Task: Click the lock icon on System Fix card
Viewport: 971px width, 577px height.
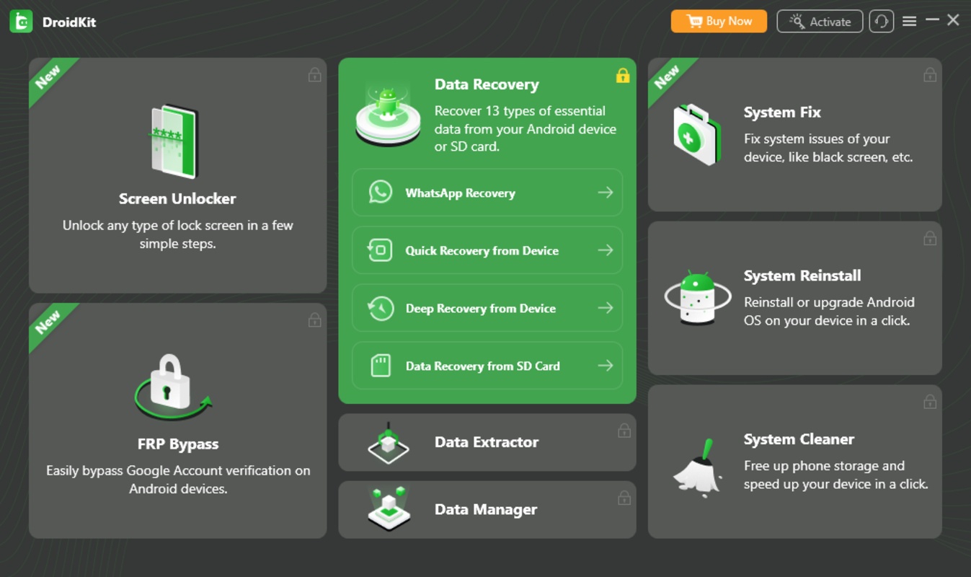Action: (x=929, y=74)
